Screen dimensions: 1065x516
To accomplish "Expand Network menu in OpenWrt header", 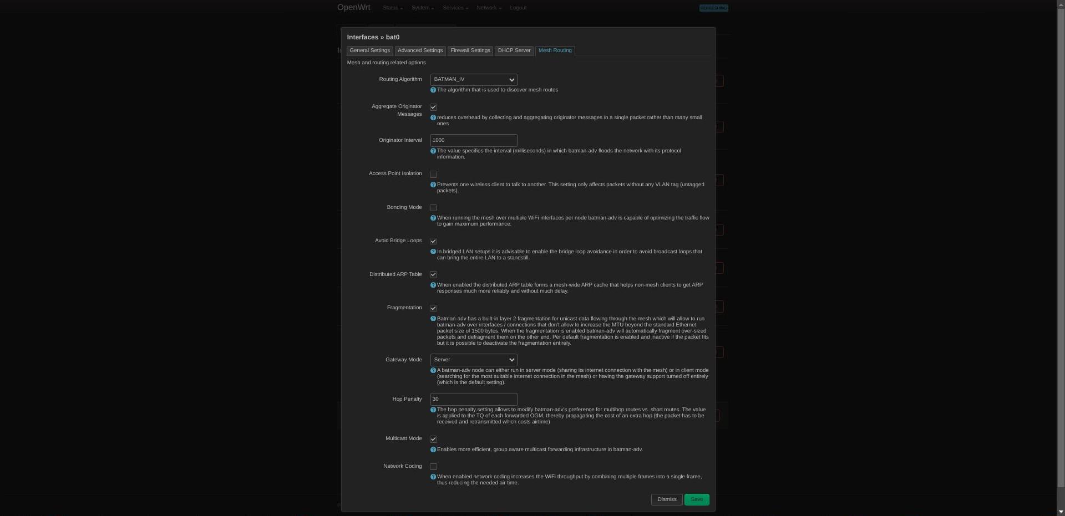I will click(489, 8).
